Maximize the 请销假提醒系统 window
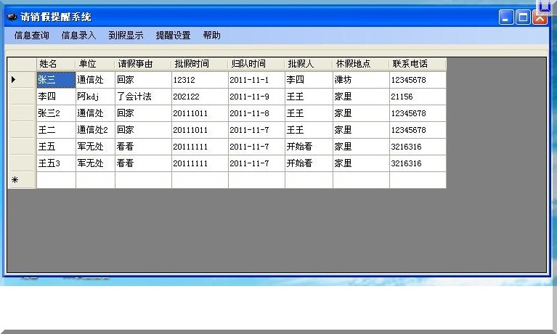557x334 pixels. click(523, 17)
